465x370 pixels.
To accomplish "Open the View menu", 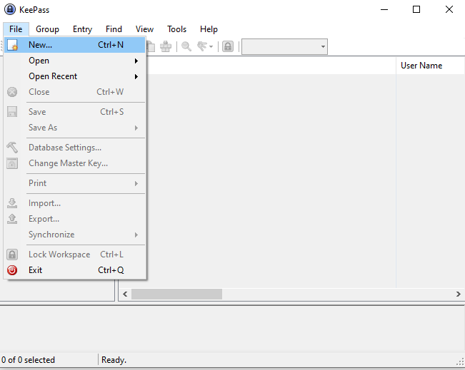I will pos(144,29).
